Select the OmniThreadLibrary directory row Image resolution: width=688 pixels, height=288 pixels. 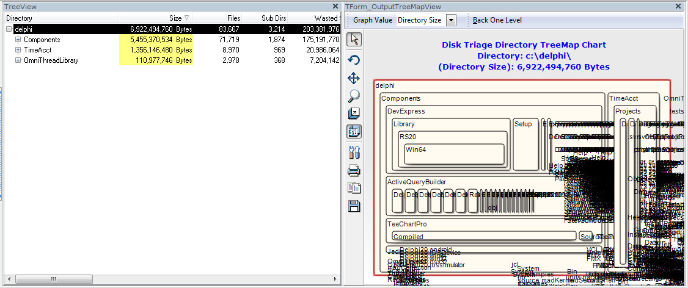[x=172, y=60]
